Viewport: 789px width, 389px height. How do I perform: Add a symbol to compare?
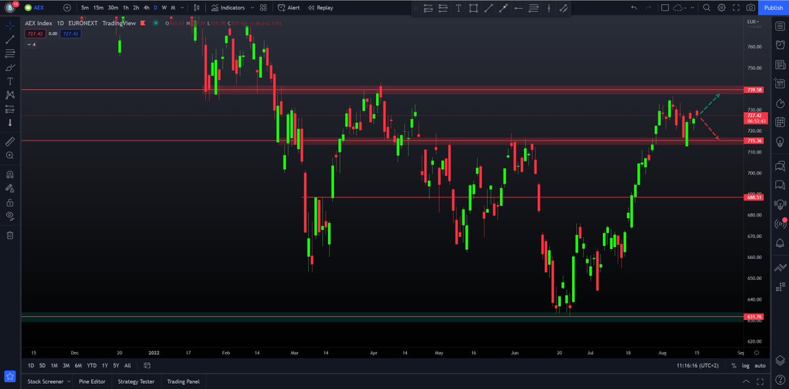click(68, 8)
